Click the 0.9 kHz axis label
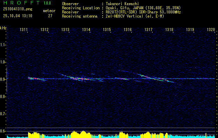The image size is (218, 138). coord(3,79)
